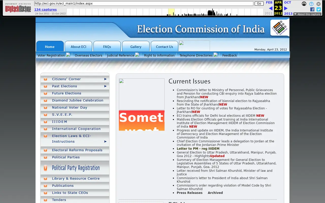Viewport: 325px width, 203px height.
Task: Open the Press Releases link
Action: [190, 193]
